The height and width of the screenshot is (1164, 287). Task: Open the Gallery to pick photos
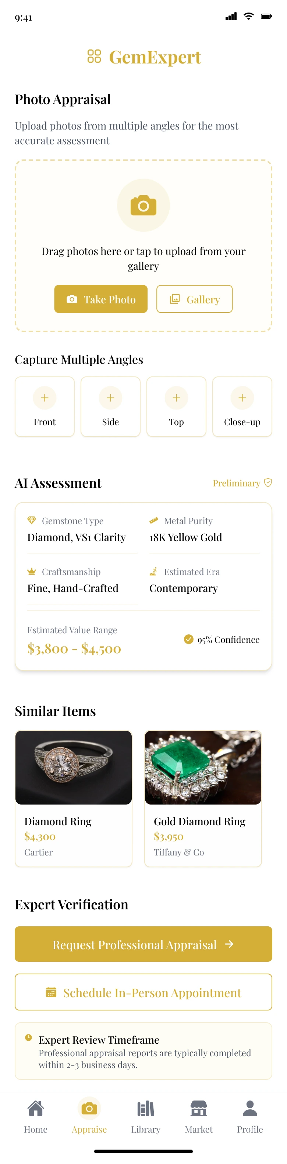pos(194,299)
